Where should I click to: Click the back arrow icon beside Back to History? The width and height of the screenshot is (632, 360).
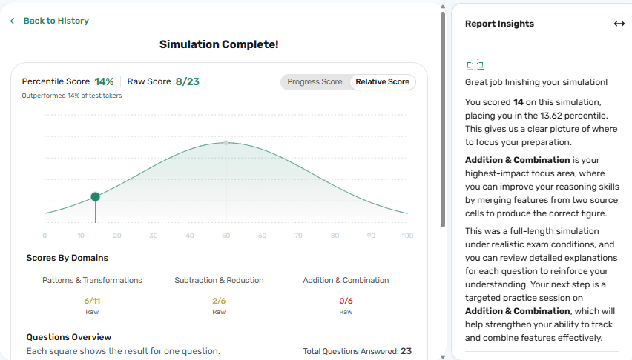click(x=13, y=21)
